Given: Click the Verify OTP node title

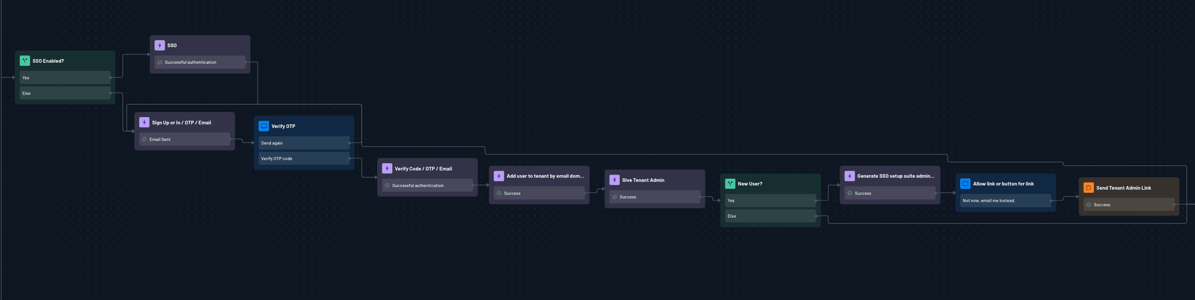Looking at the screenshot, I should 283,126.
